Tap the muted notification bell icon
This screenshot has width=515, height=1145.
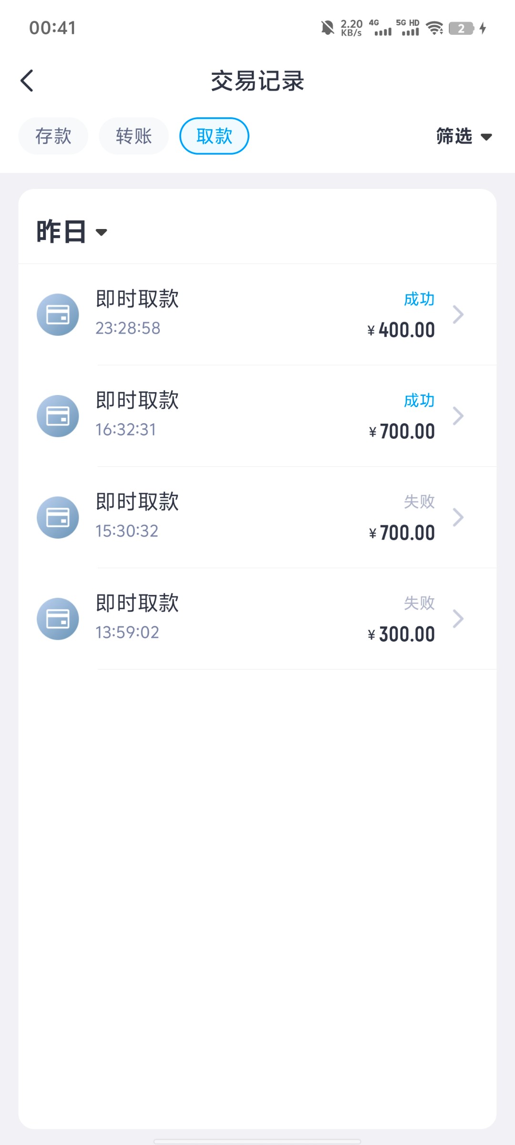(328, 28)
